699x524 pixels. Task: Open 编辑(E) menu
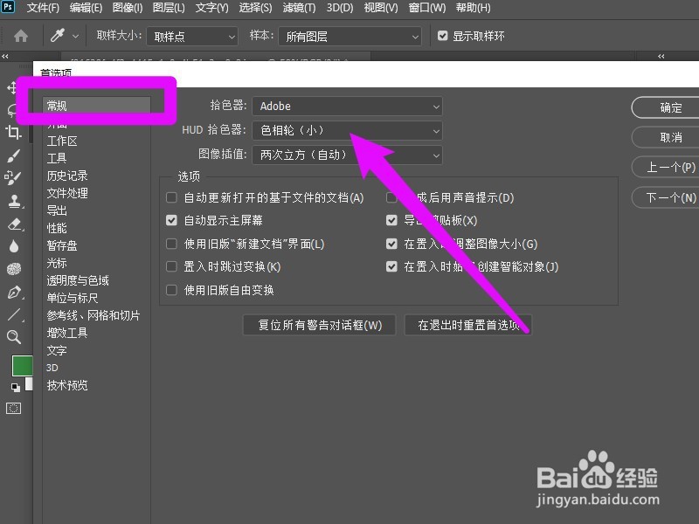pos(86,8)
